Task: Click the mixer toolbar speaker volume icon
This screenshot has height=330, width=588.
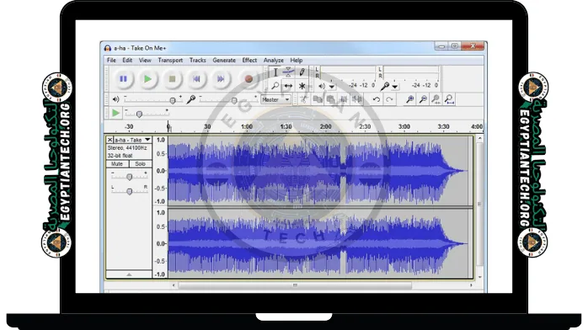Action: point(116,99)
